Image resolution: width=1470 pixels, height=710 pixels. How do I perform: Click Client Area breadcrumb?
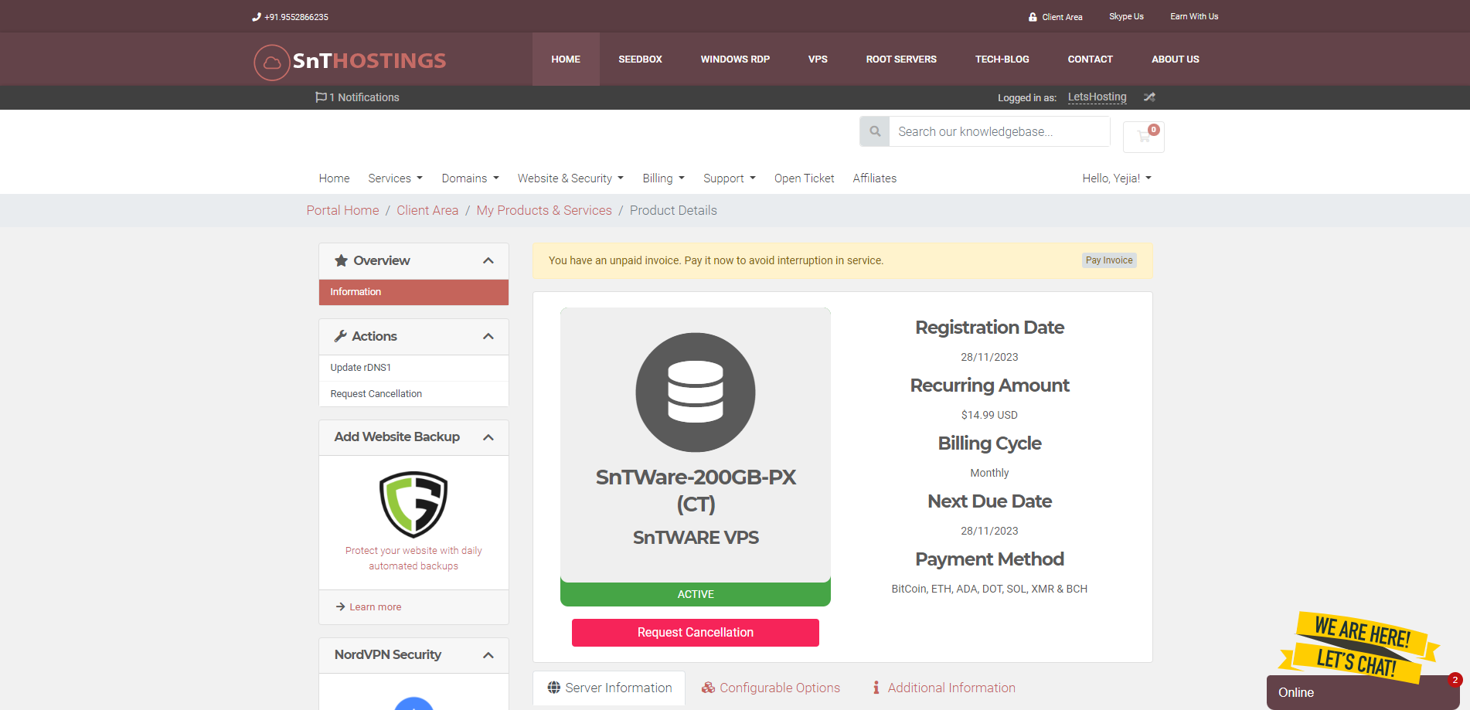pyautogui.click(x=427, y=210)
